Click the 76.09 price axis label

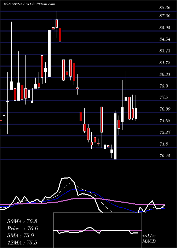pos(165,109)
